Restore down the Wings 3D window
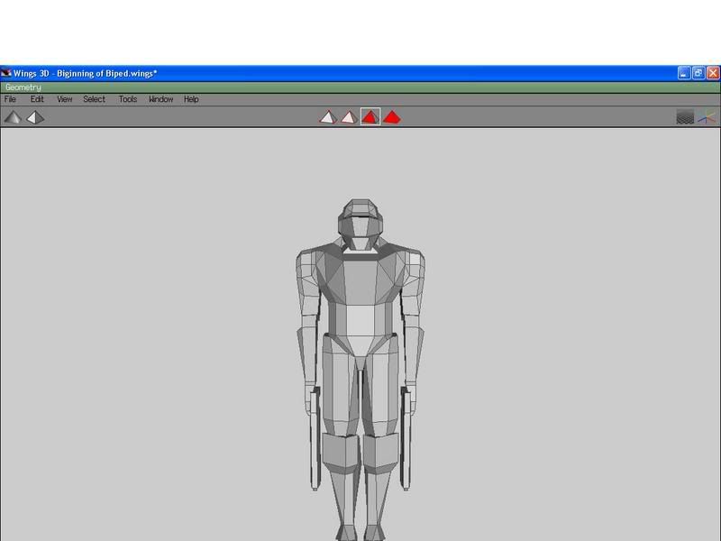This screenshot has width=721, height=541. click(698, 73)
